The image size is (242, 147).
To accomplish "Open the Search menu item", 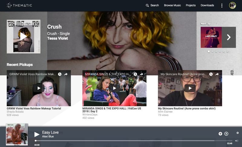I will click(x=155, y=5).
